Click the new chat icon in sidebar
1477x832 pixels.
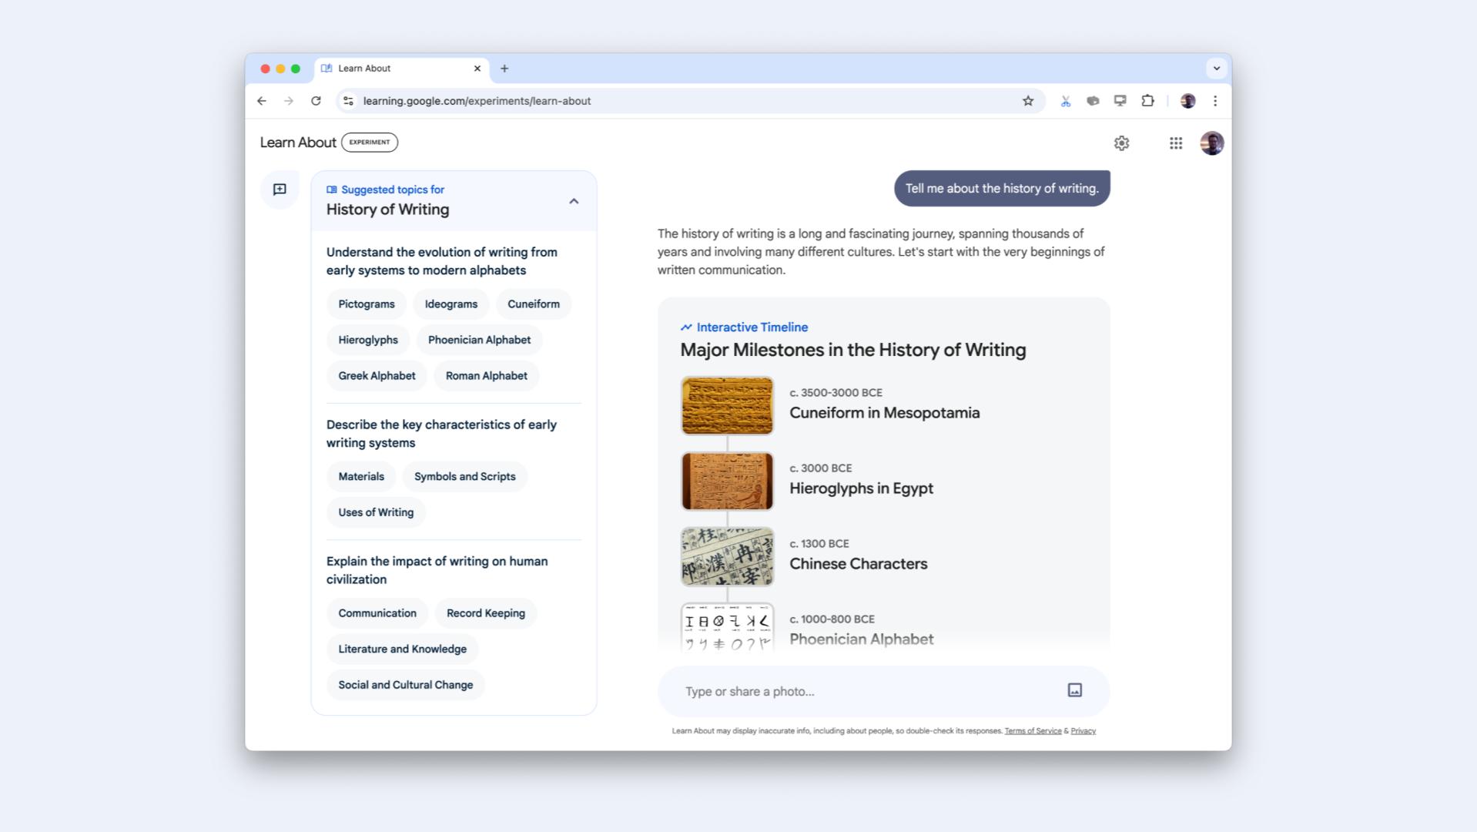point(280,190)
